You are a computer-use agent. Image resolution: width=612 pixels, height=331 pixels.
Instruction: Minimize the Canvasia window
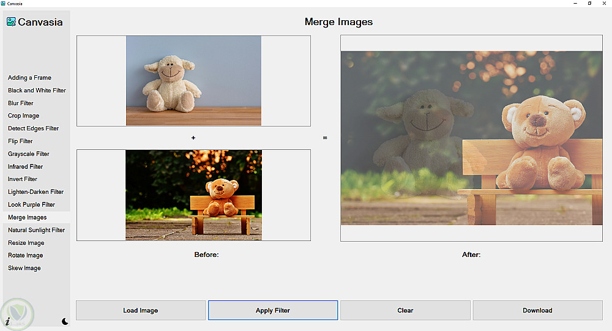(575, 3)
